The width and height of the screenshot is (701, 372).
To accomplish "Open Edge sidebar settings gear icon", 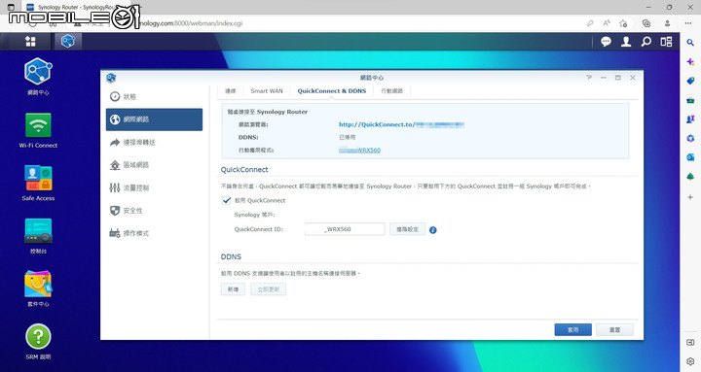I will [690, 361].
